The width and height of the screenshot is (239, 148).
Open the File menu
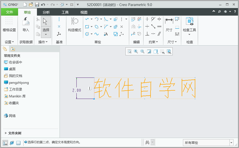pos(10,12)
